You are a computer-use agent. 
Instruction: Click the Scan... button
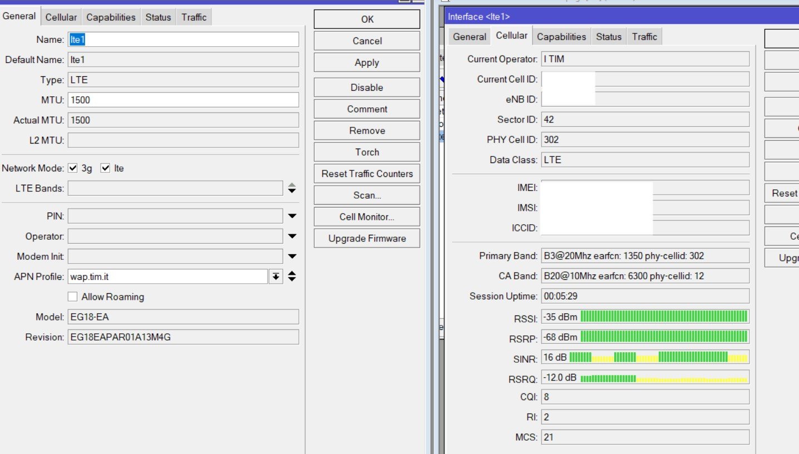pos(367,195)
